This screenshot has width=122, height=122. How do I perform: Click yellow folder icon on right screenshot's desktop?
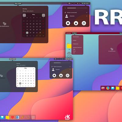tap(69, 46)
